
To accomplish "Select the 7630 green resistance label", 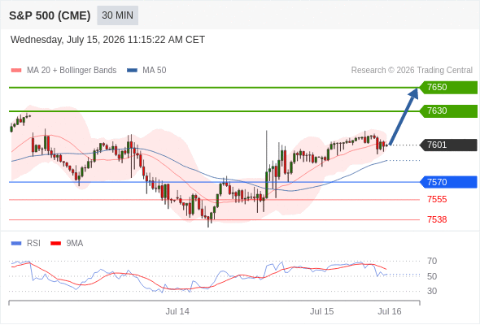I will (x=448, y=111).
